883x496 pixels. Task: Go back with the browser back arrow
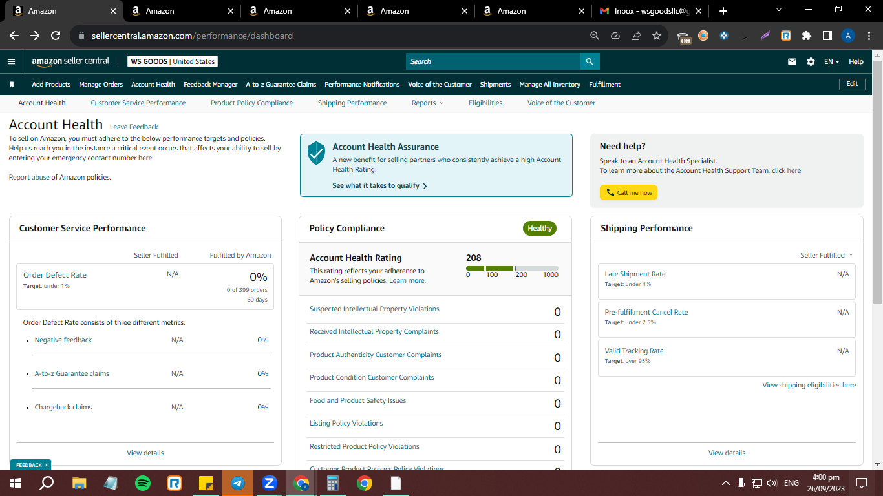pos(14,36)
